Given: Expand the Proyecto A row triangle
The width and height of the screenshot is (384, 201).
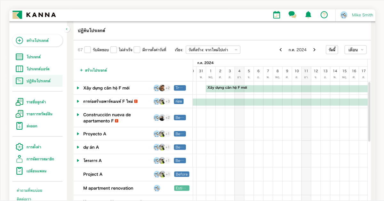Looking at the screenshot, I should point(78,134).
